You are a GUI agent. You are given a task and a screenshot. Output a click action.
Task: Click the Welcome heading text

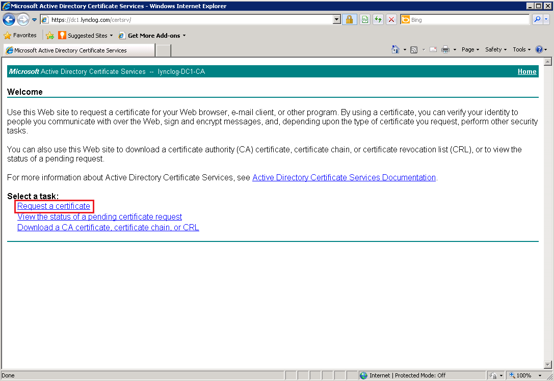click(25, 92)
